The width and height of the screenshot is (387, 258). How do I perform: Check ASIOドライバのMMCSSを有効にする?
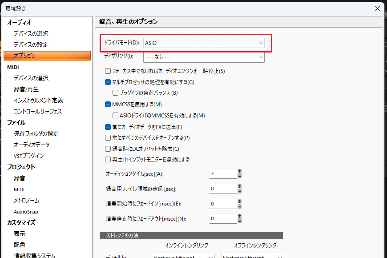(x=115, y=116)
